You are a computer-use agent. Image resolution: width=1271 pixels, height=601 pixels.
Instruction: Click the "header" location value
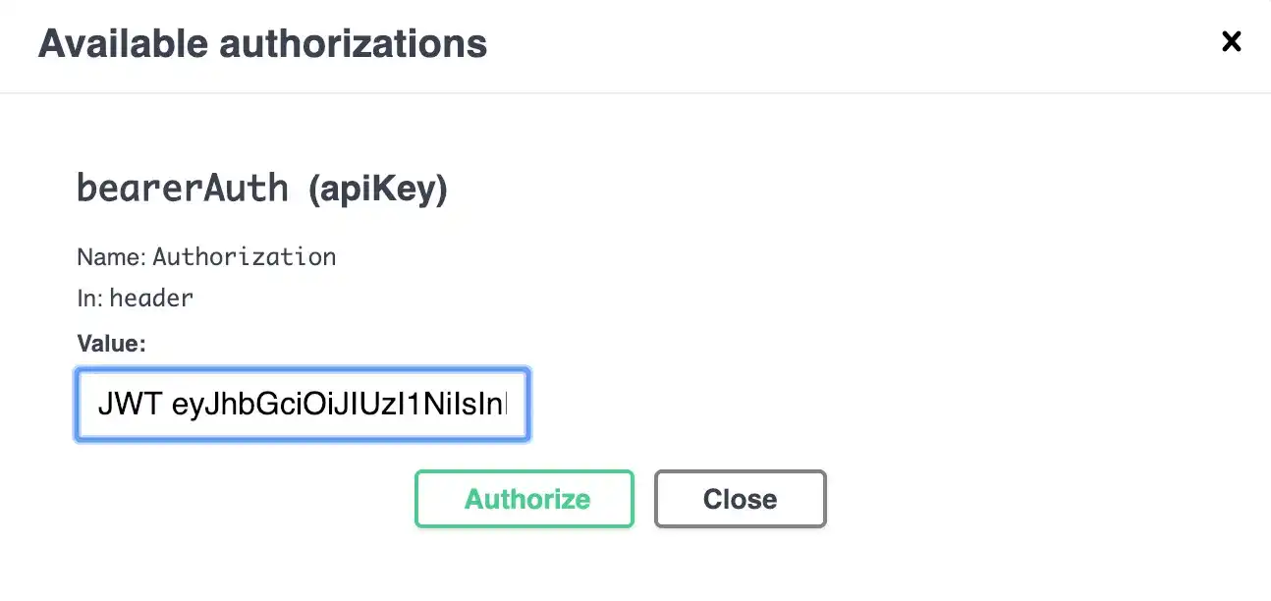[151, 298]
